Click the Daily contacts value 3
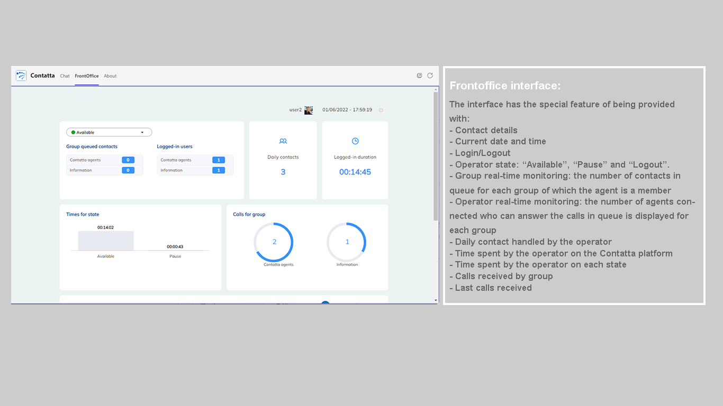The height and width of the screenshot is (406, 723). (283, 172)
